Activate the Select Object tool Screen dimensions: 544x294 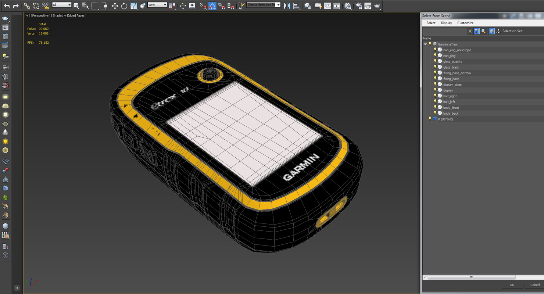click(x=76, y=6)
